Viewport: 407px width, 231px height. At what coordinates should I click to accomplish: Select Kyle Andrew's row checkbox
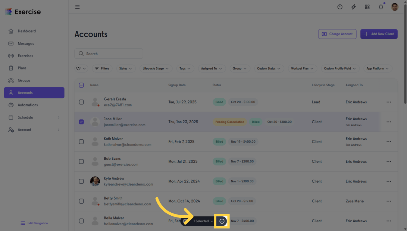[81, 181]
